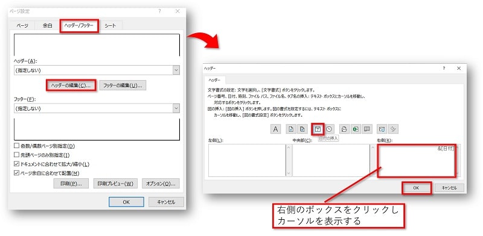Image resolution: width=483 pixels, height=236 pixels.
Task: Expand the フッター(F) dropdown arrow
Action: 176,108
